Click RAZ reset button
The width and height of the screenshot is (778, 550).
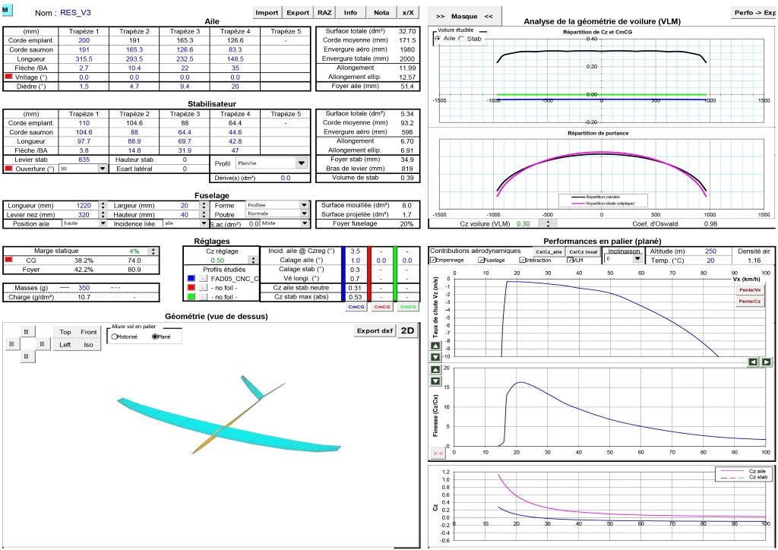pos(325,12)
